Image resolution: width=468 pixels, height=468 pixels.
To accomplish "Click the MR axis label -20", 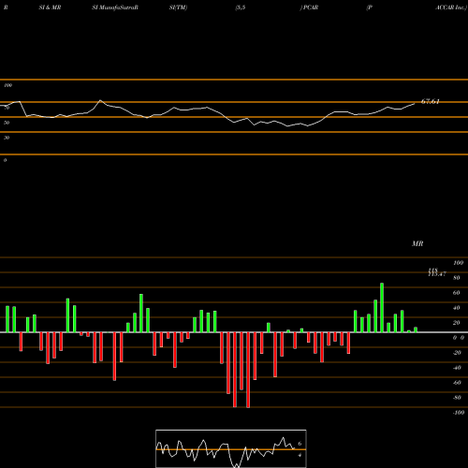I will [457, 353].
